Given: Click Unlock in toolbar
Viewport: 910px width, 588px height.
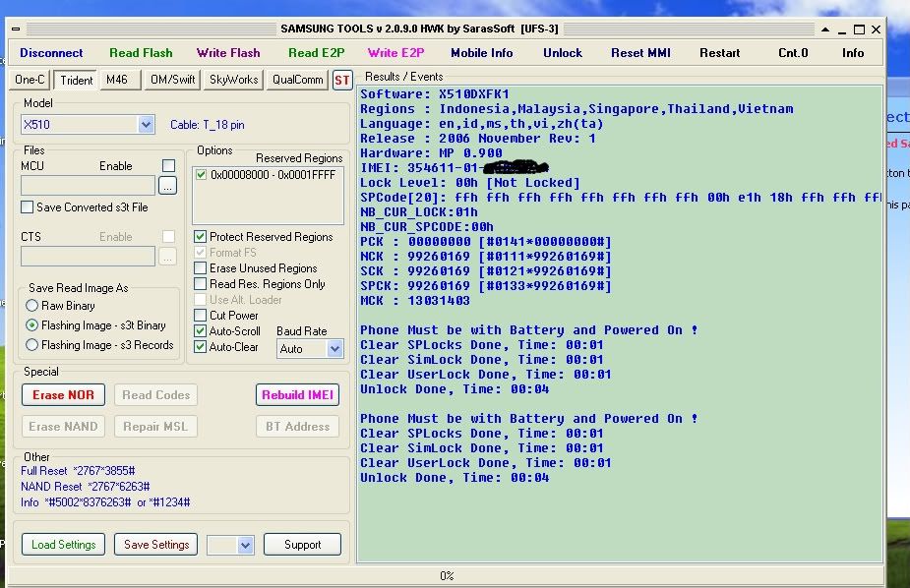Looking at the screenshot, I should (563, 53).
